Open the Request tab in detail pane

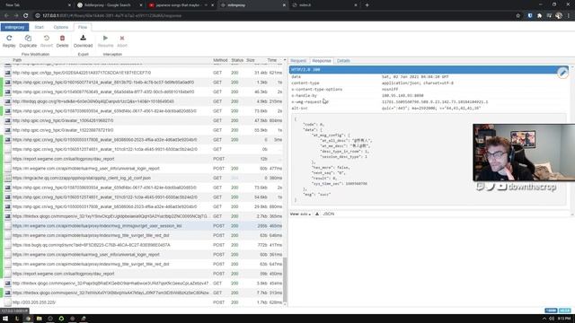coord(298,61)
